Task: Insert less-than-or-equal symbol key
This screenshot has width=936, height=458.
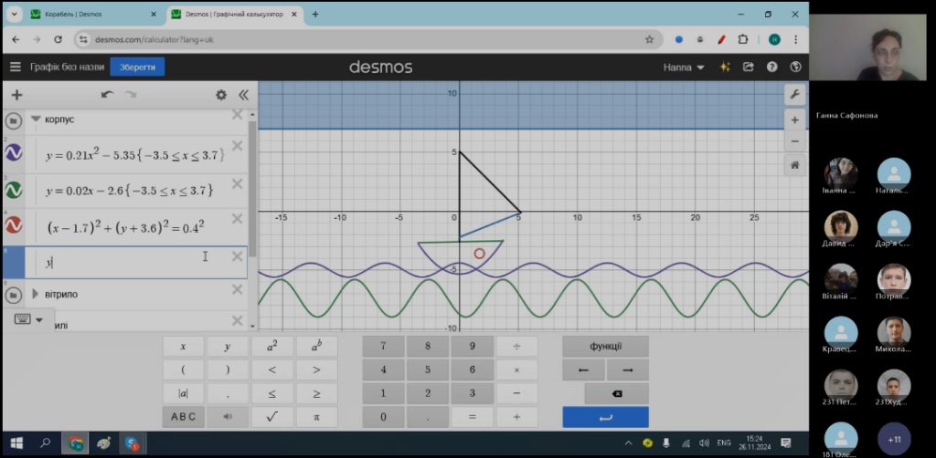Action: tap(271, 393)
